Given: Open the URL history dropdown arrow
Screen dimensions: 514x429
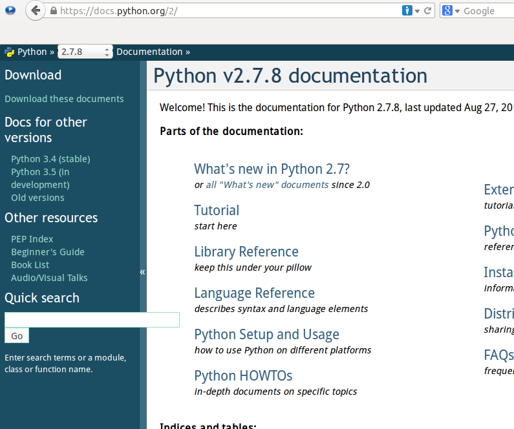Looking at the screenshot, I should point(418,11).
